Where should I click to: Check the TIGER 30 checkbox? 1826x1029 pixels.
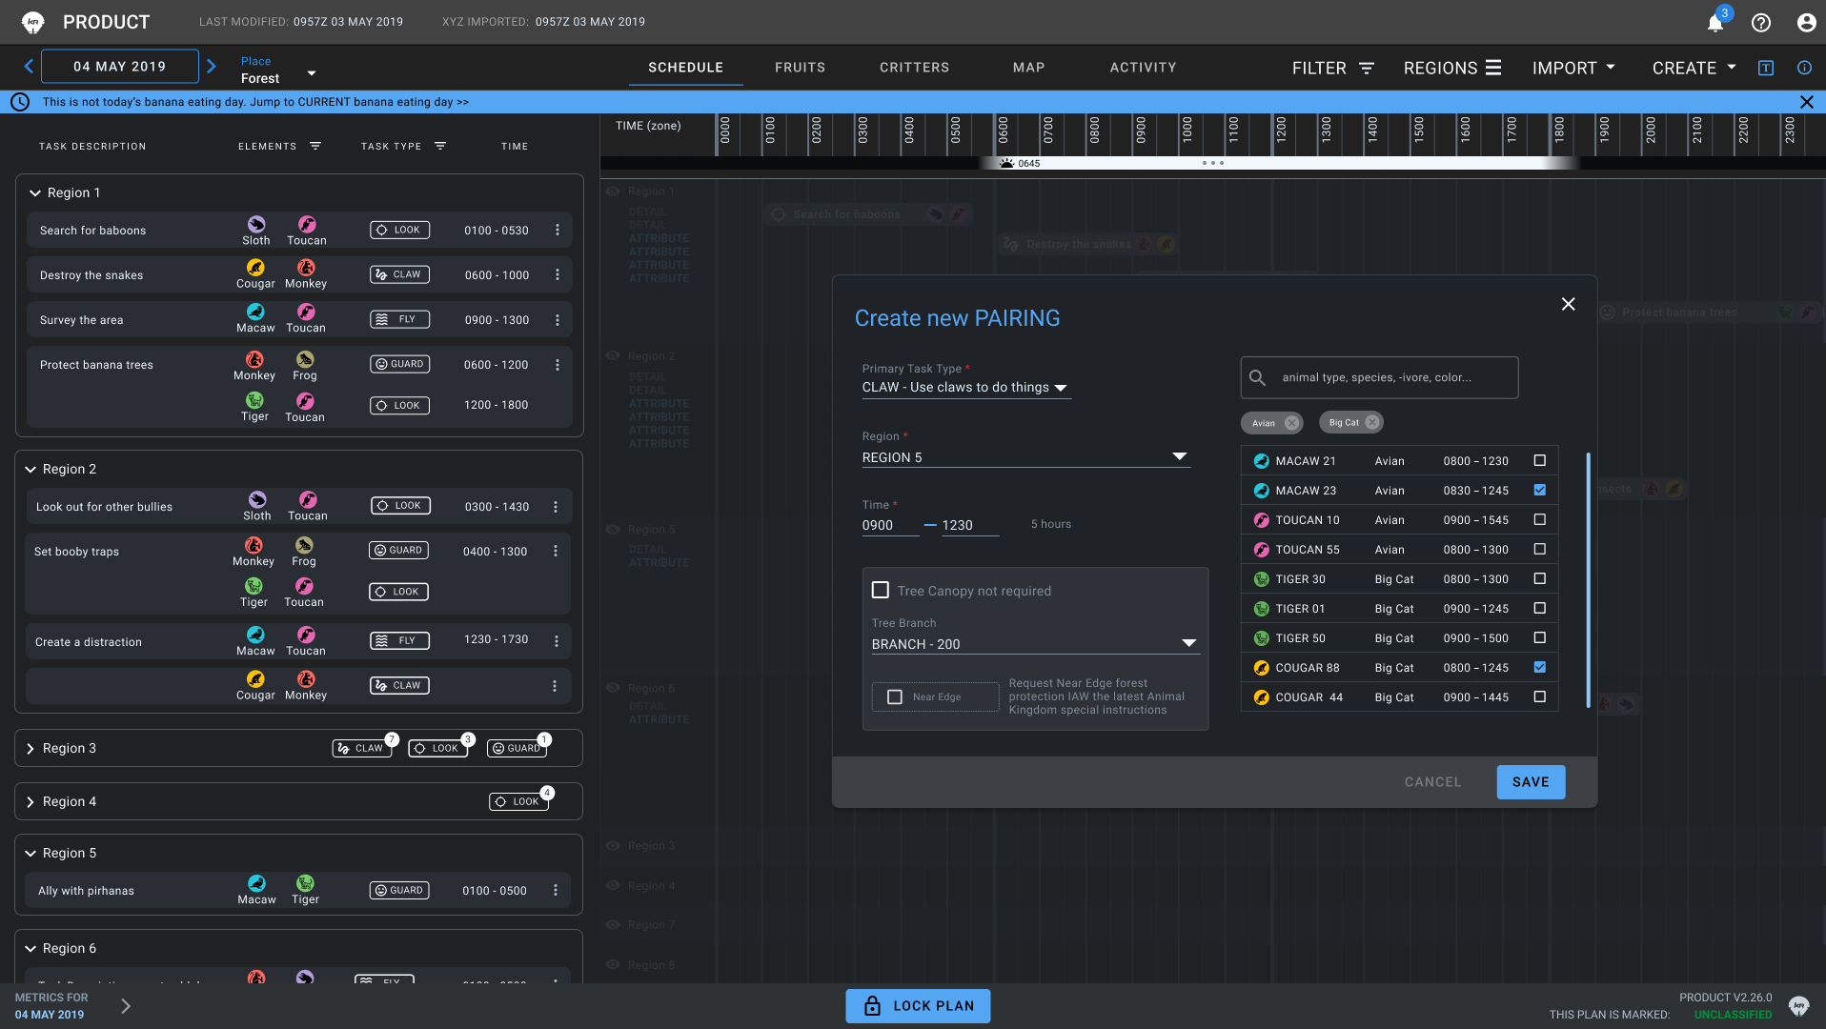point(1539,578)
